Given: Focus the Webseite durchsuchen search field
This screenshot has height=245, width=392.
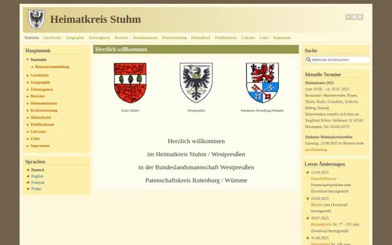Looking at the screenshot, I should (338, 59).
